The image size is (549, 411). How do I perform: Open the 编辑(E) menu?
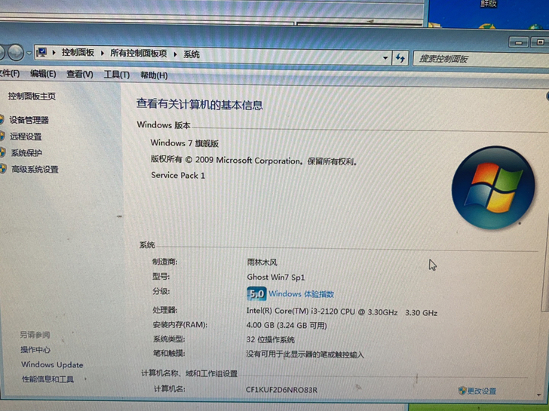click(x=43, y=73)
